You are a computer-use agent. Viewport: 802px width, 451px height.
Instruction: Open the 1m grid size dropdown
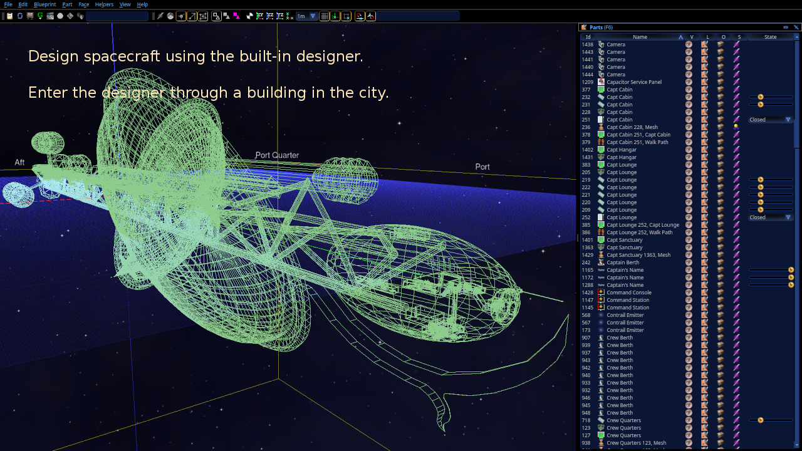point(313,16)
